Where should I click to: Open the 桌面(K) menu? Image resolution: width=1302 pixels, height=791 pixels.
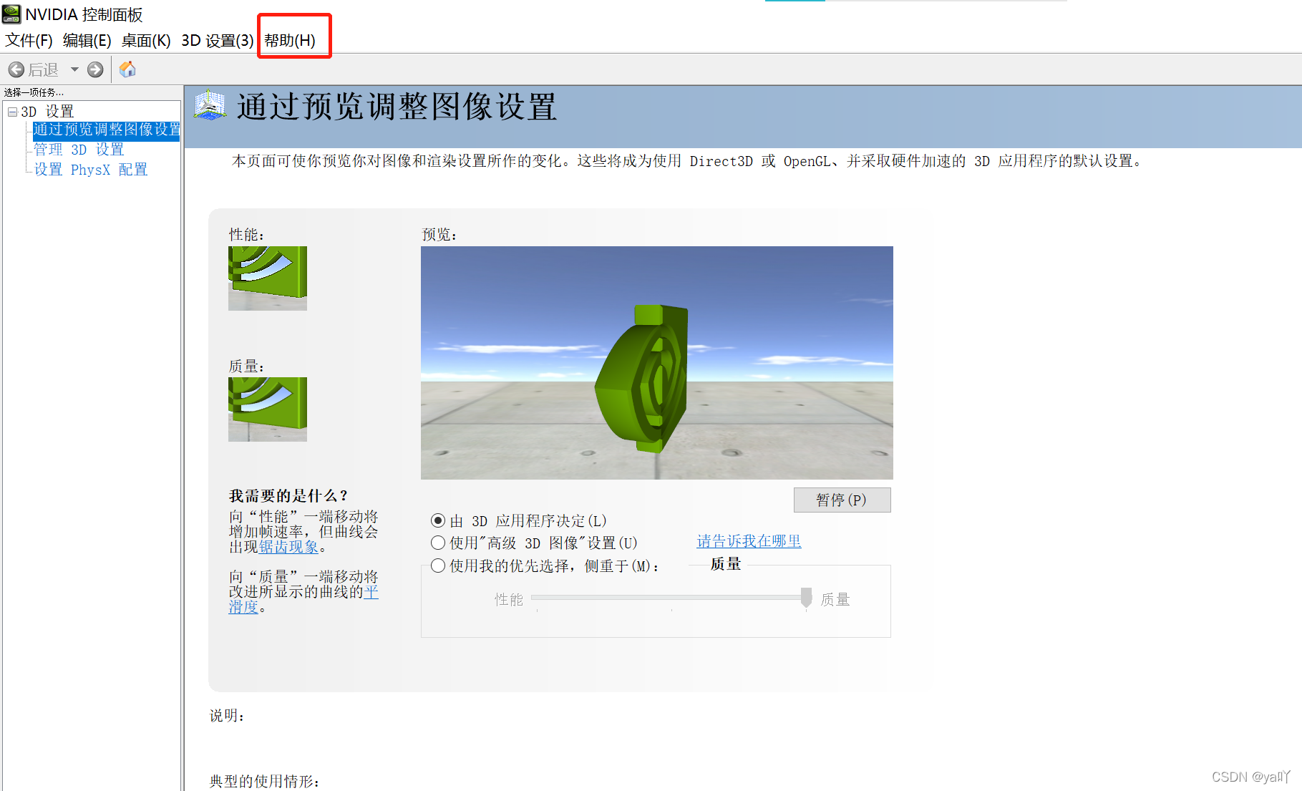point(146,40)
